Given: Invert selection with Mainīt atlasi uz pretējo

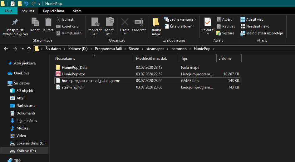Looking at the screenshot, I should pyautogui.click(x=262, y=33).
